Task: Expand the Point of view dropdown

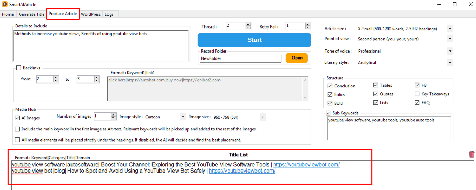Action: [x=450, y=39]
